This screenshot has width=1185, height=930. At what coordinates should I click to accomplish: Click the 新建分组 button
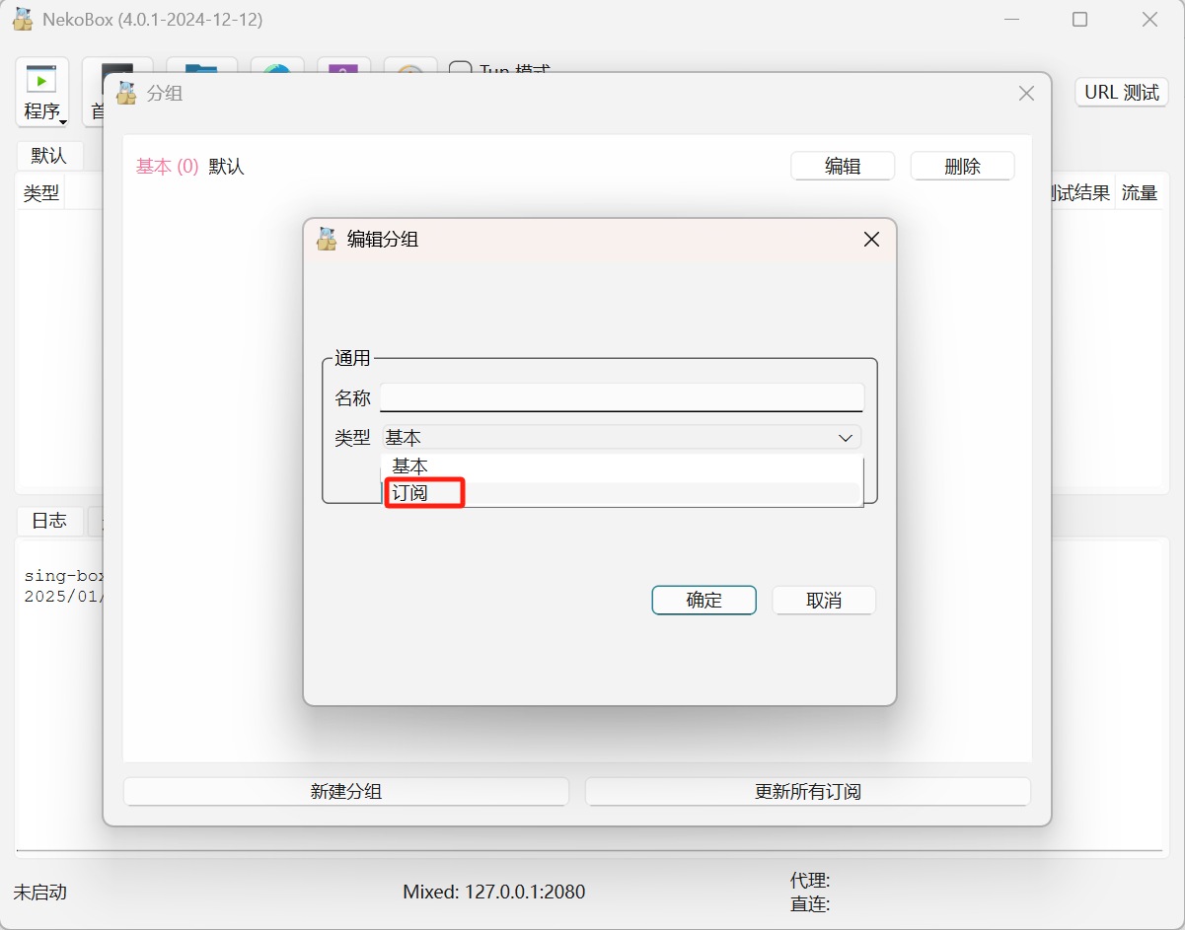pos(345,791)
